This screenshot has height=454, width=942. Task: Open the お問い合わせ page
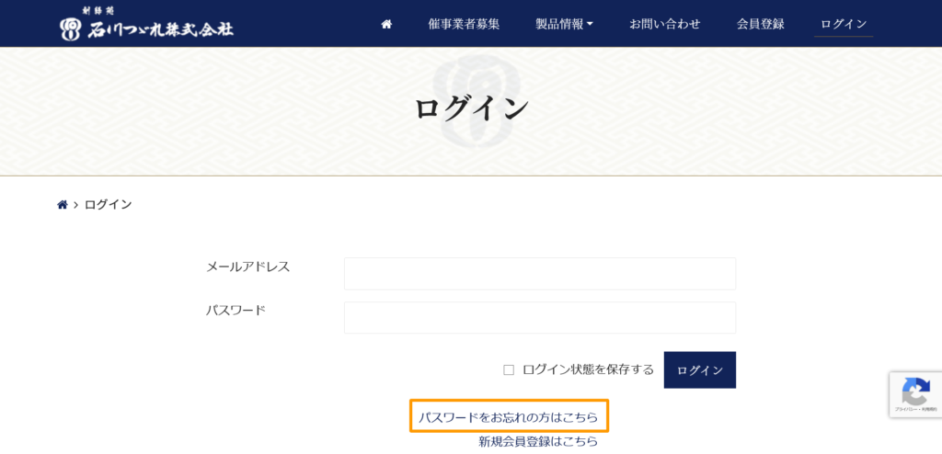[x=664, y=24]
